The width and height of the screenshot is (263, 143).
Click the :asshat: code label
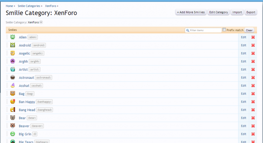point(37,86)
